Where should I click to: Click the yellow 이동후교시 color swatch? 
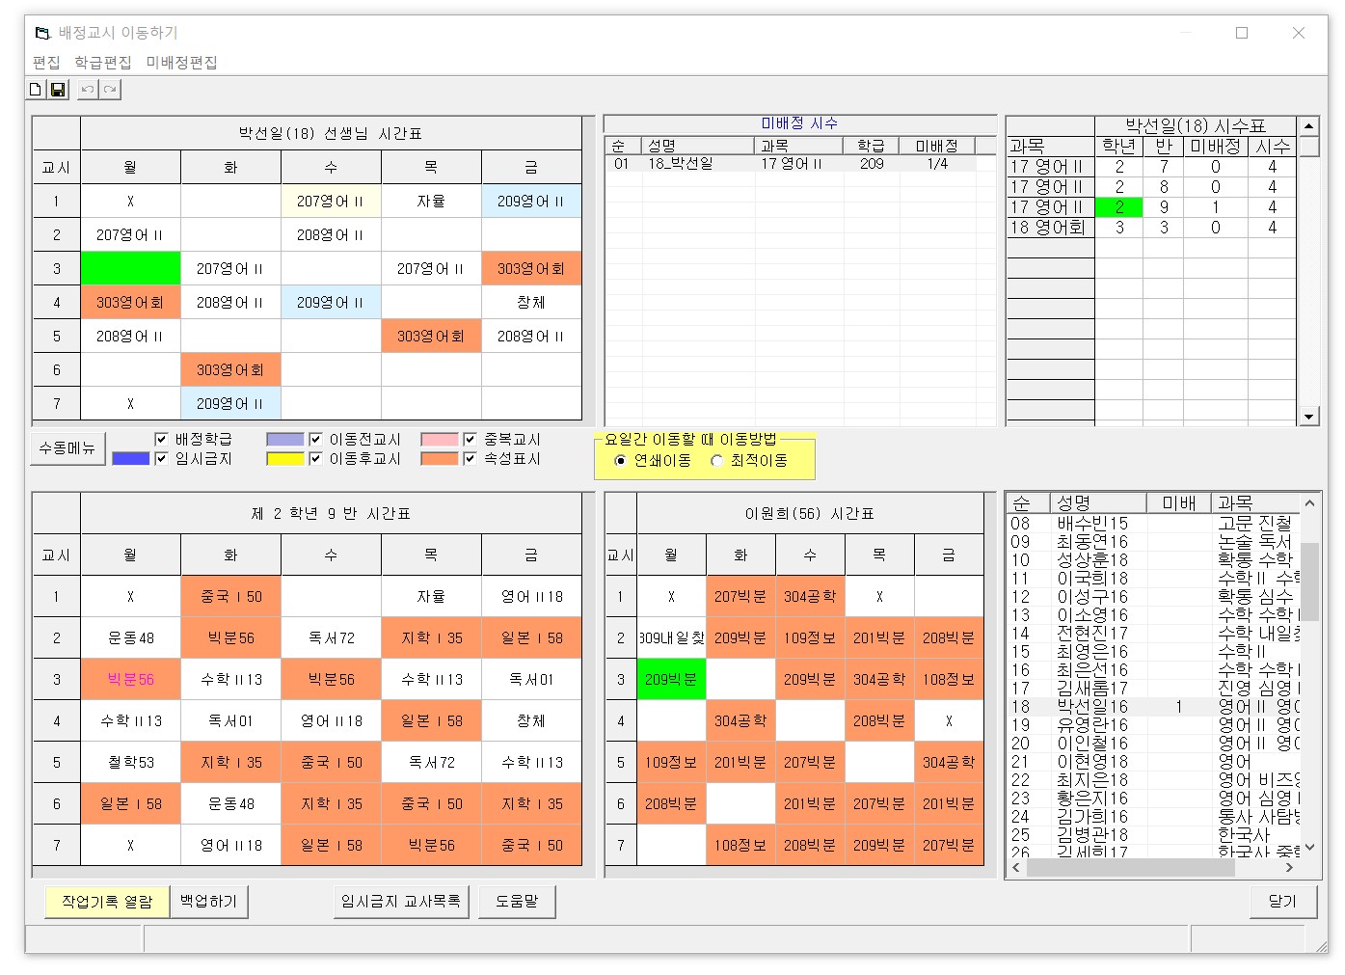285,458
